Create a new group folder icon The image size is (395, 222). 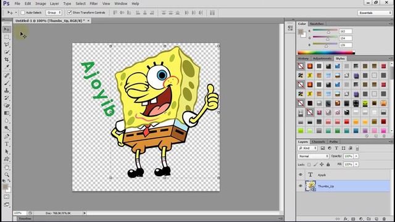(368, 219)
